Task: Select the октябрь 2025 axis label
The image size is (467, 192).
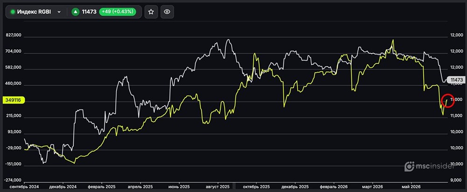Action: coord(256,187)
